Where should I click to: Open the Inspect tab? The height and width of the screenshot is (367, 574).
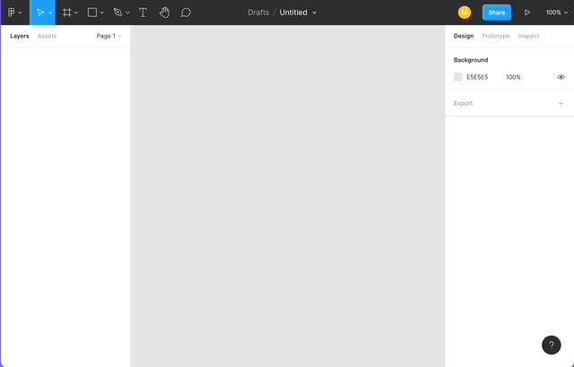pos(528,36)
